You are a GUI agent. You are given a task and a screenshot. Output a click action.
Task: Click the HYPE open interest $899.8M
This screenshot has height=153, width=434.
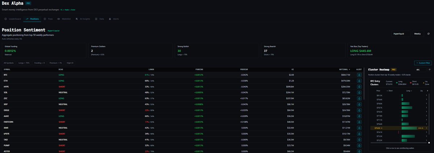point(289,87)
